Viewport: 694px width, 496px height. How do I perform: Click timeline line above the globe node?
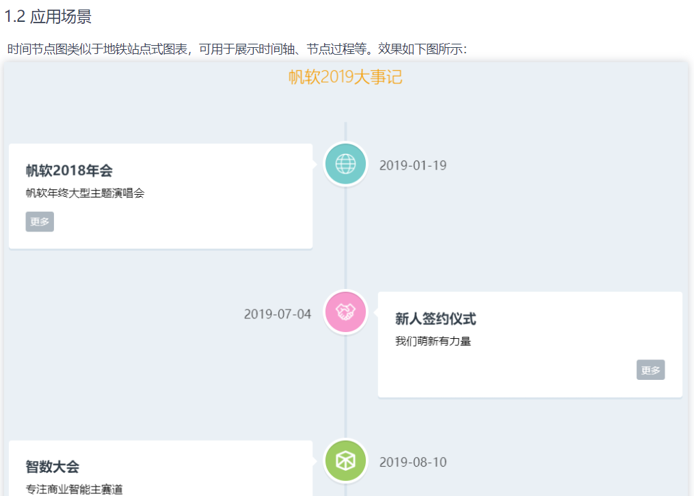(x=345, y=131)
